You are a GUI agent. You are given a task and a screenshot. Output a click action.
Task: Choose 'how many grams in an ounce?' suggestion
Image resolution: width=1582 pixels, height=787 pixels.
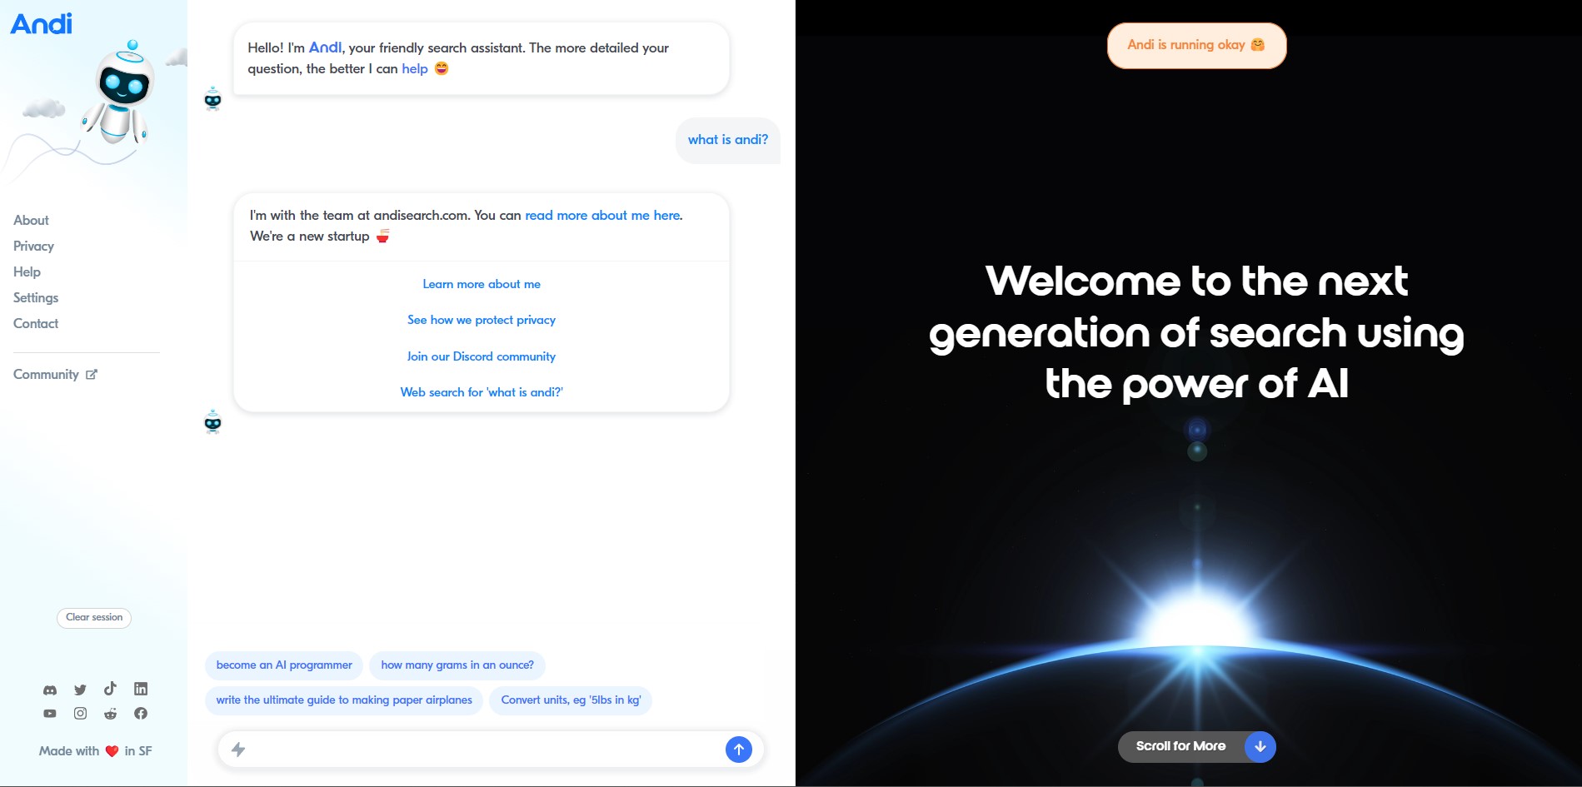point(457,665)
